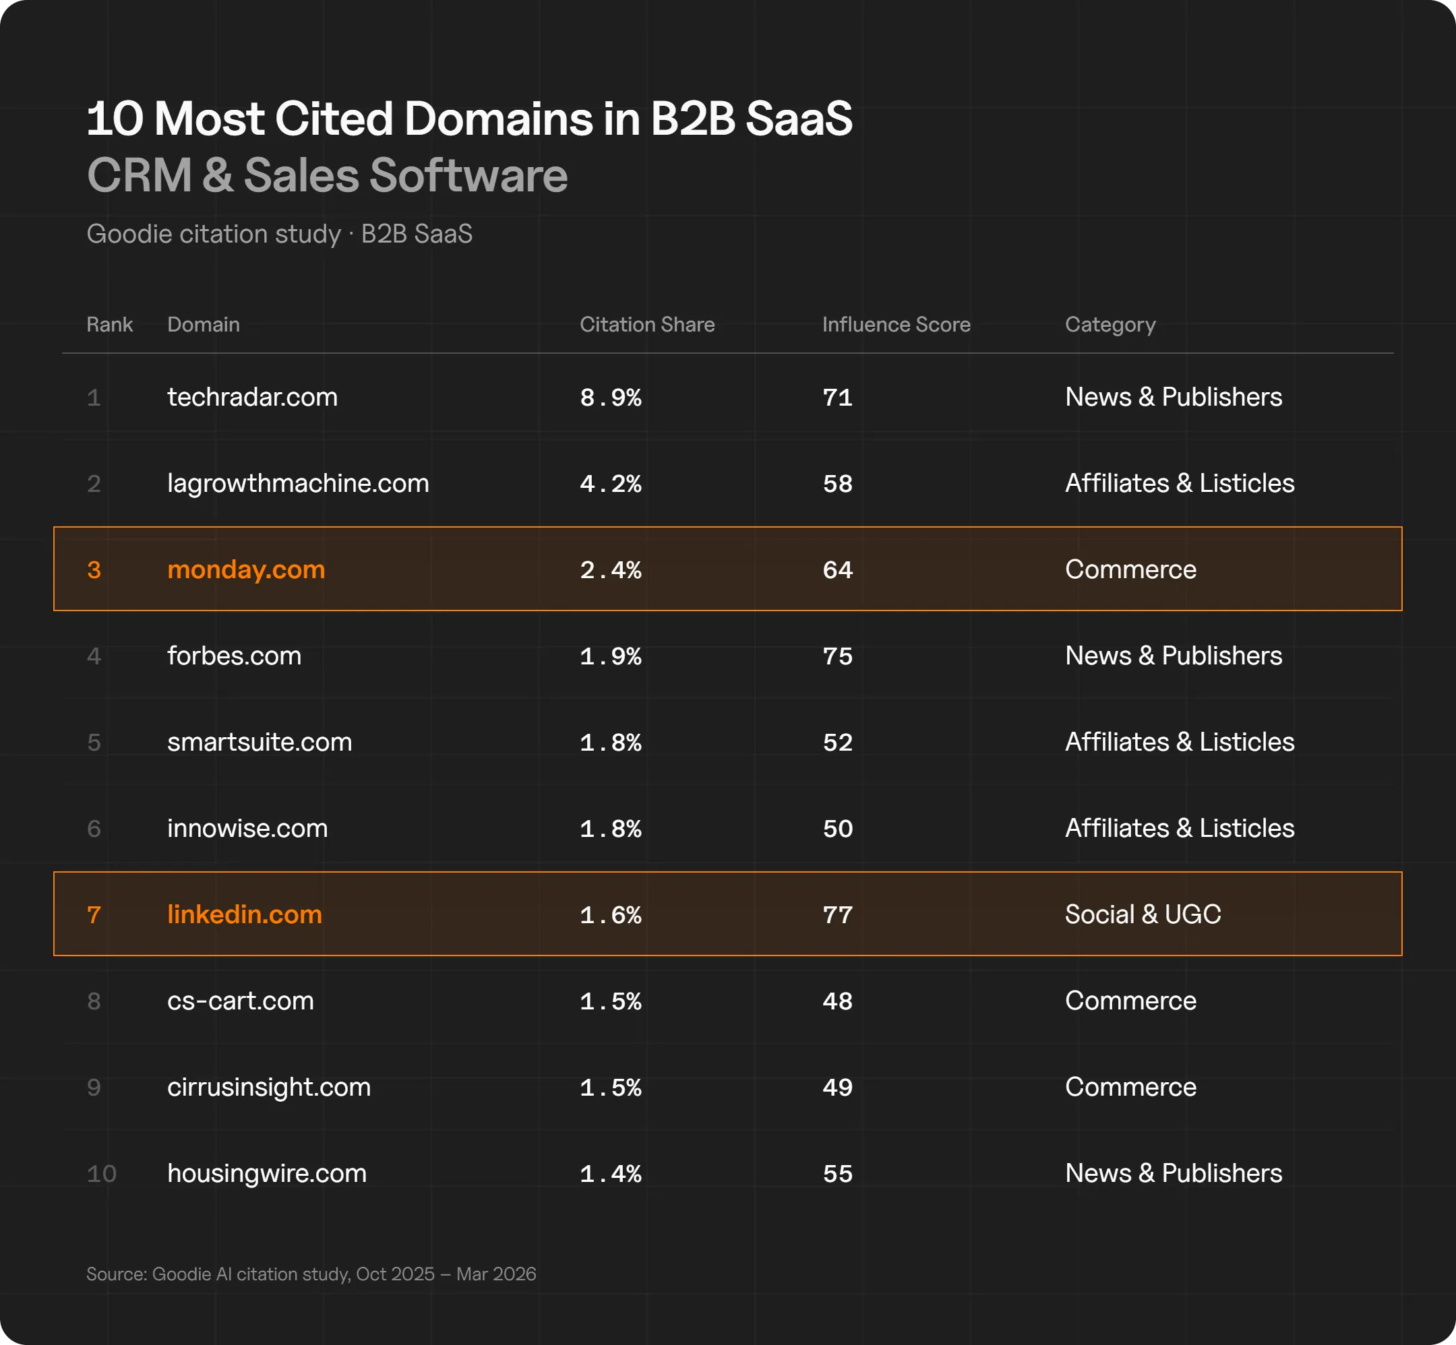This screenshot has width=1456, height=1345.
Task: Select the lagrowthmachine.com domain cell
Action: click(x=298, y=484)
